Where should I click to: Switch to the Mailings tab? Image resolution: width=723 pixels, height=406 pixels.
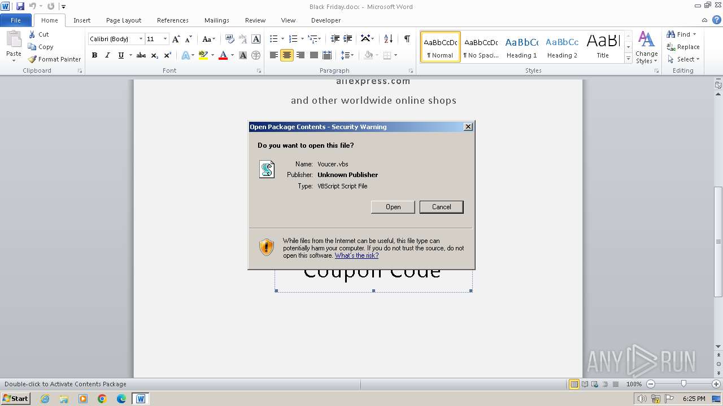[217, 20]
